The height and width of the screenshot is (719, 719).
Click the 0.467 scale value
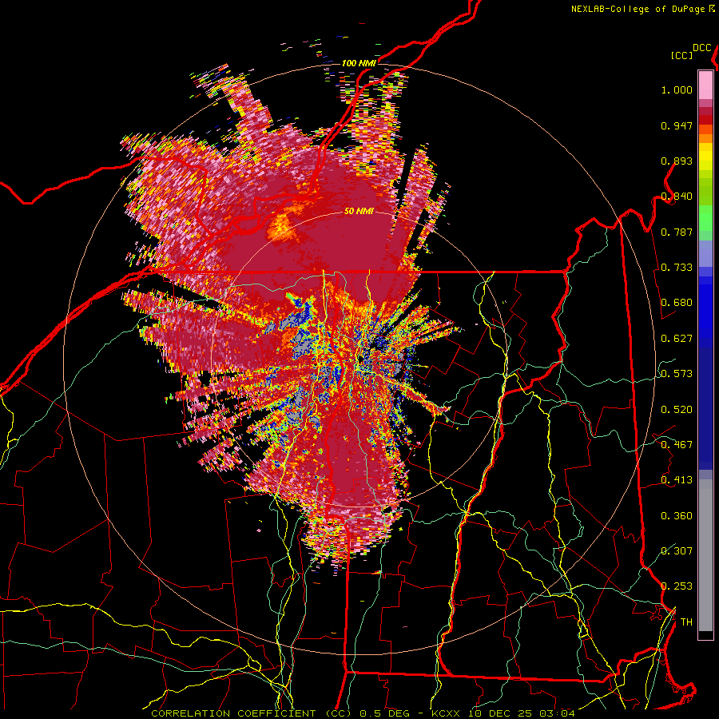[677, 445]
